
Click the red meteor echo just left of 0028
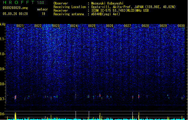[139, 96]
